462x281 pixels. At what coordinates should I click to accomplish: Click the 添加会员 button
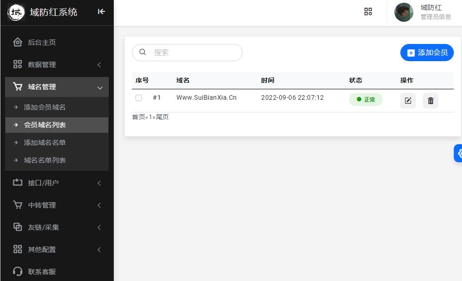coord(427,53)
